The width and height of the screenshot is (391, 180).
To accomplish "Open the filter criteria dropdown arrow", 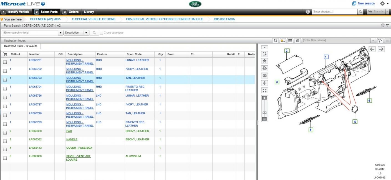I will [x=373, y=40].
